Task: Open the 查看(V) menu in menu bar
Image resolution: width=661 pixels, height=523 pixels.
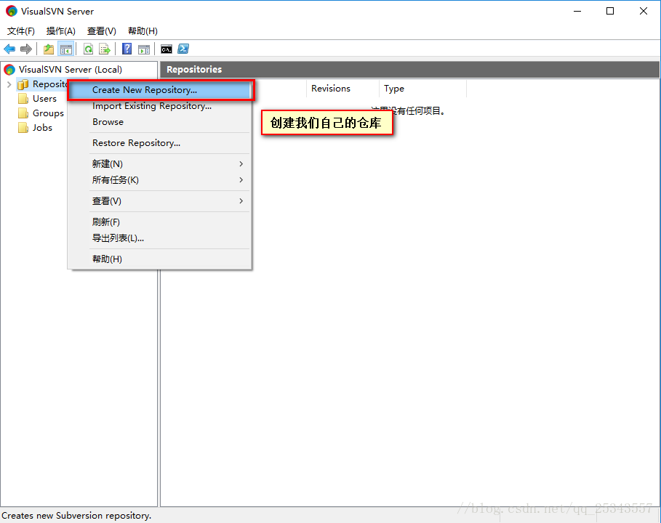Action: (102, 31)
